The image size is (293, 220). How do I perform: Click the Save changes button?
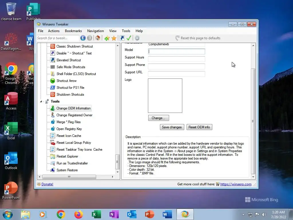172,127
